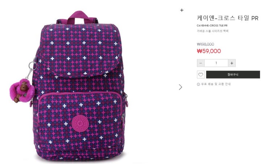Click the red ₩59,000 sale price

tap(209, 51)
